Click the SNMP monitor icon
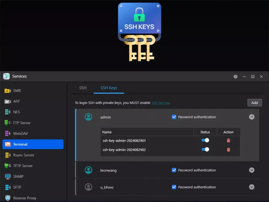 click(8, 177)
